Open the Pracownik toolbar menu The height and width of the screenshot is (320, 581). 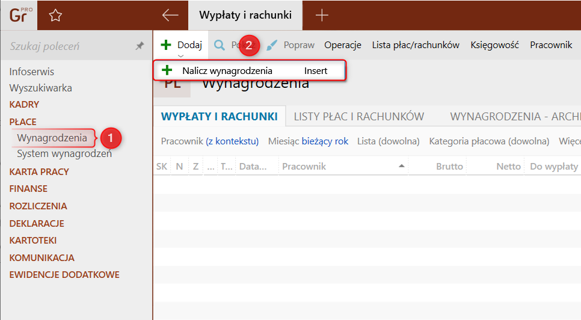coord(551,45)
